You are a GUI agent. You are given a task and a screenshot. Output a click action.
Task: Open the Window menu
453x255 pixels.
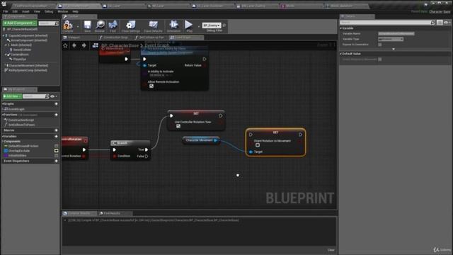click(x=63, y=11)
